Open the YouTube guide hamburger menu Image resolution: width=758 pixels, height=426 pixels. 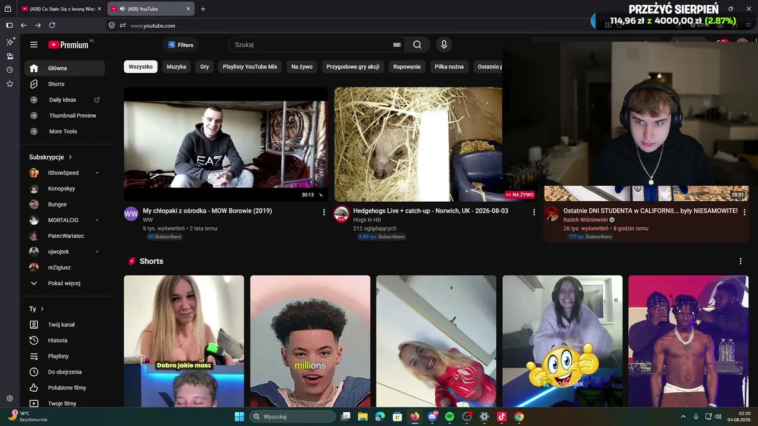pyautogui.click(x=34, y=44)
